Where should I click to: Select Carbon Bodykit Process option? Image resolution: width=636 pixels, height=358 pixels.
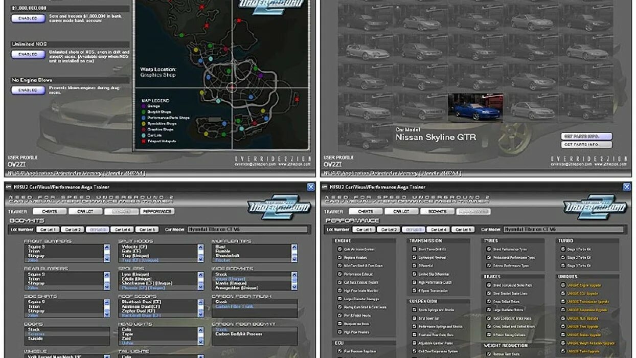click(x=239, y=334)
